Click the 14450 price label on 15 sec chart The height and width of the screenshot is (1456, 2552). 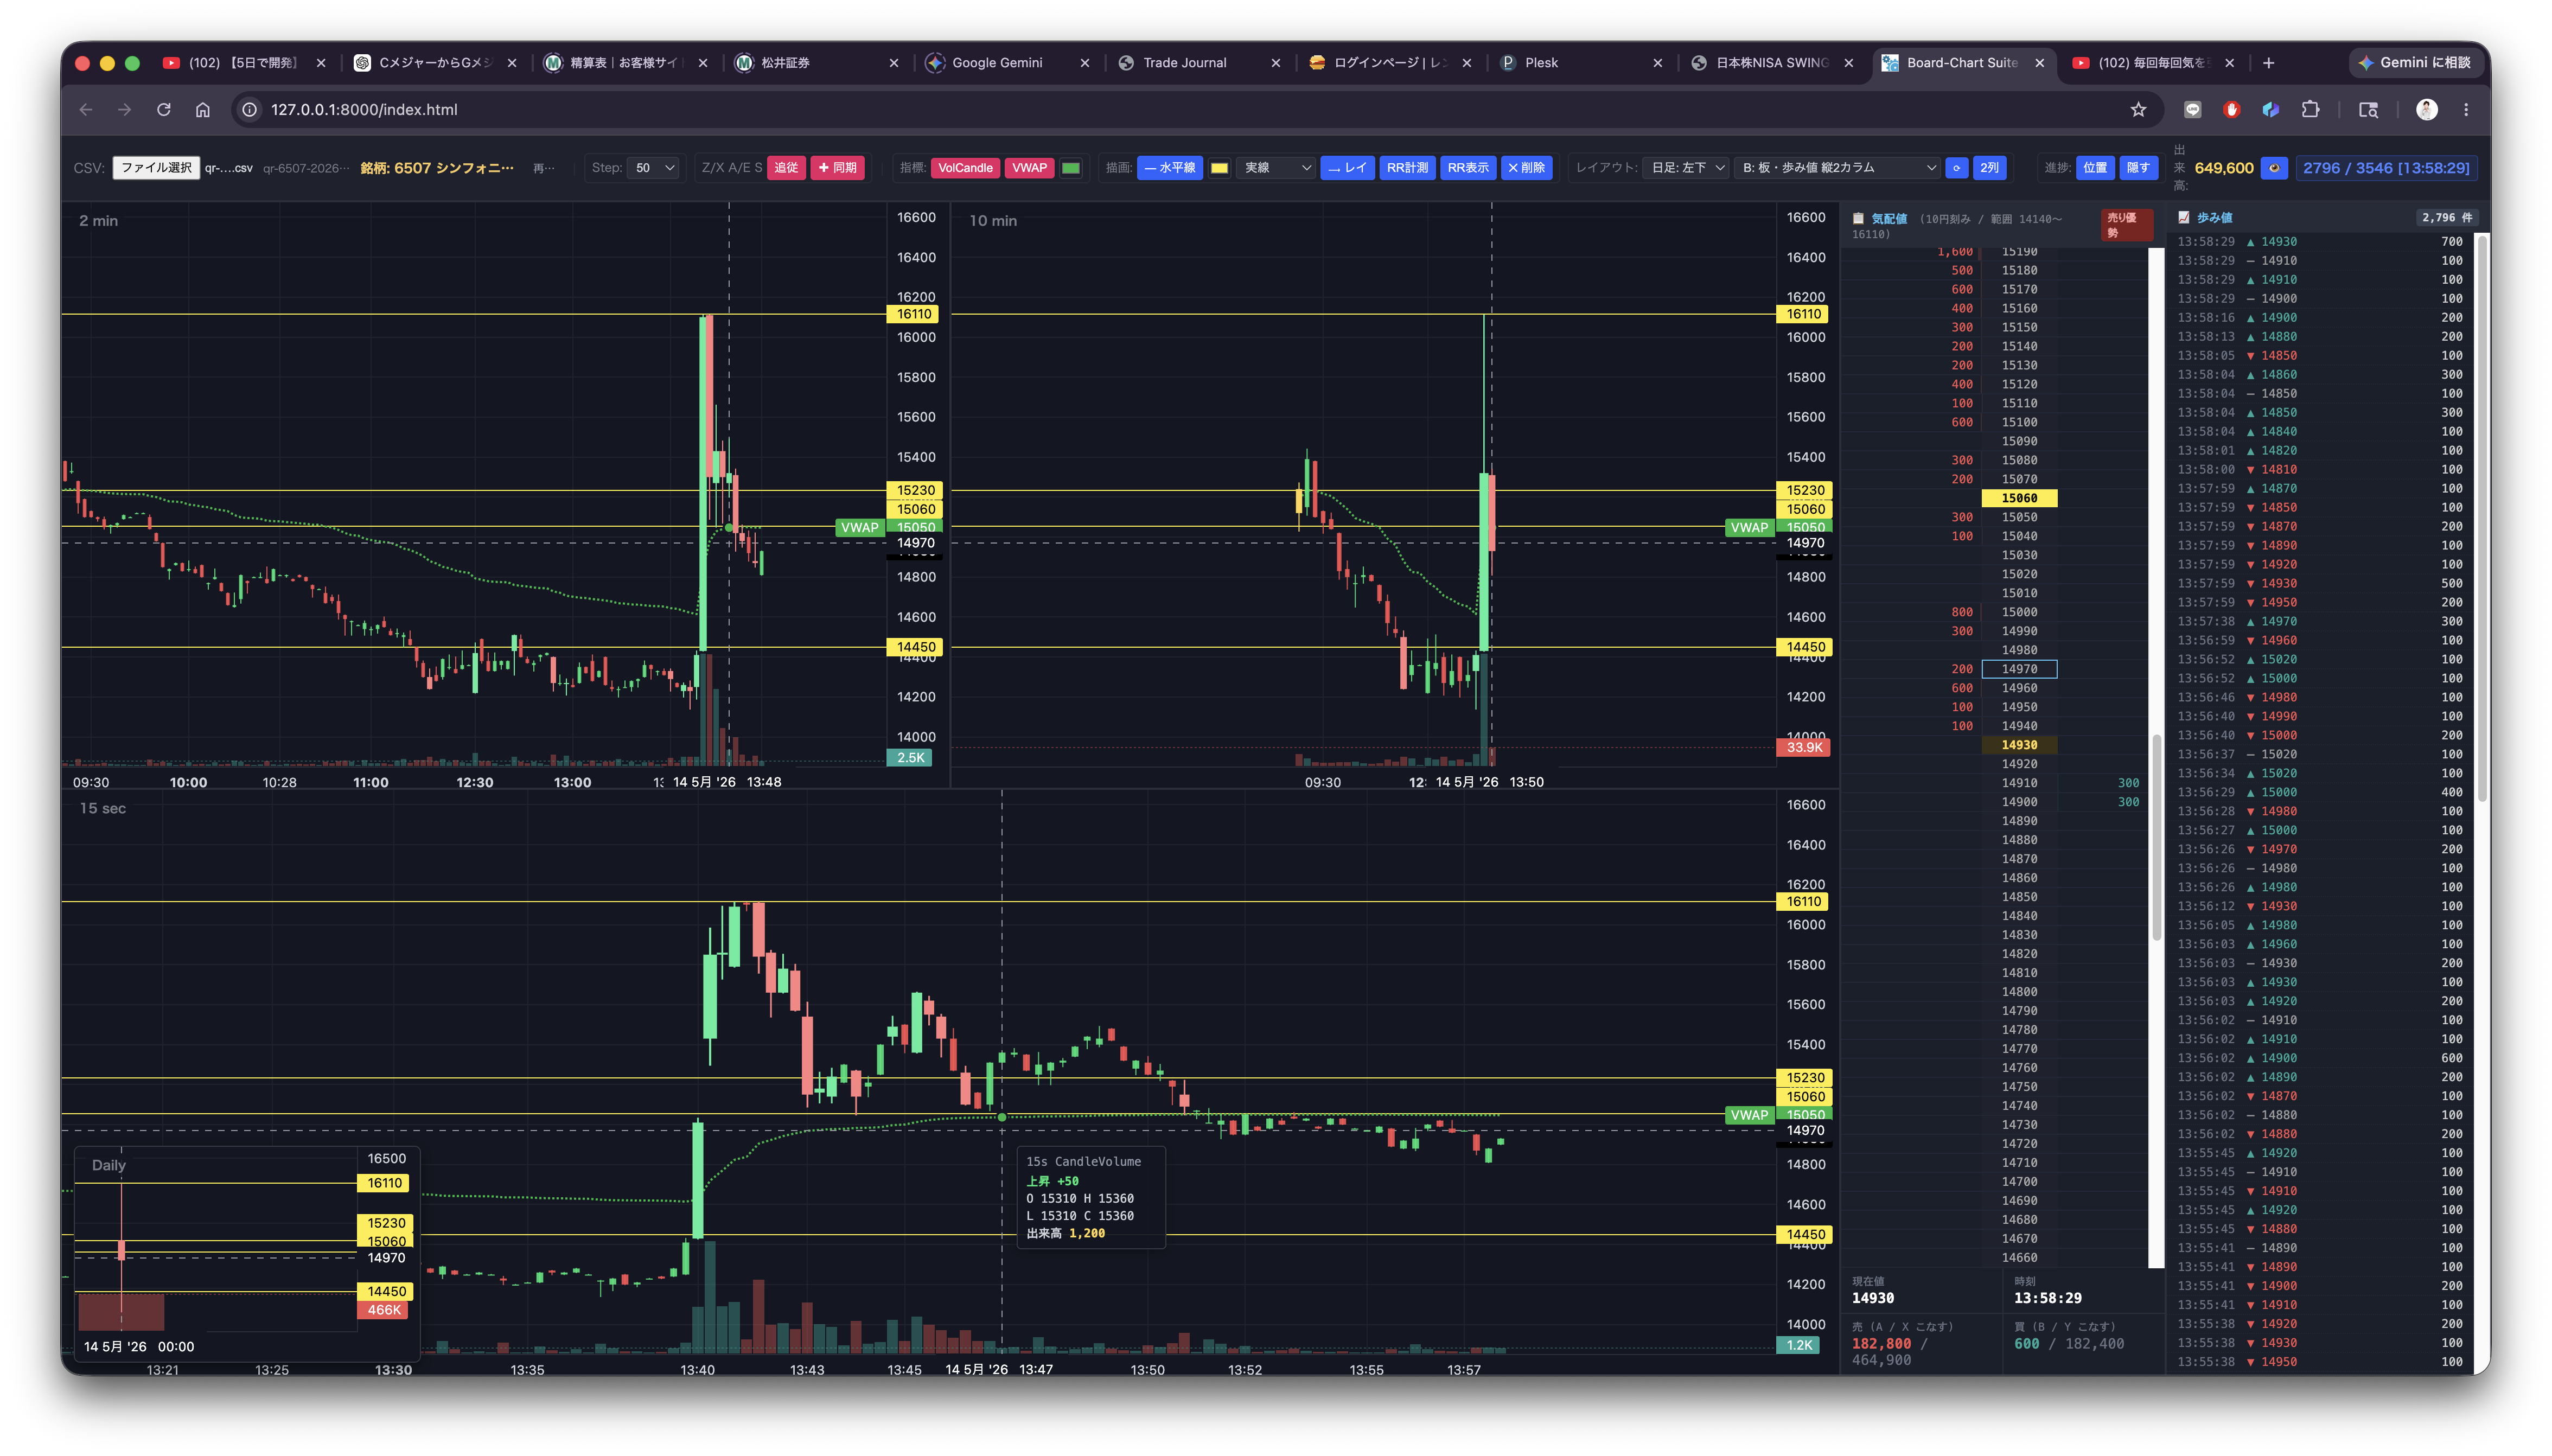tap(1804, 1234)
